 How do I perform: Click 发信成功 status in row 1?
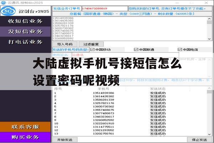click(158, 93)
